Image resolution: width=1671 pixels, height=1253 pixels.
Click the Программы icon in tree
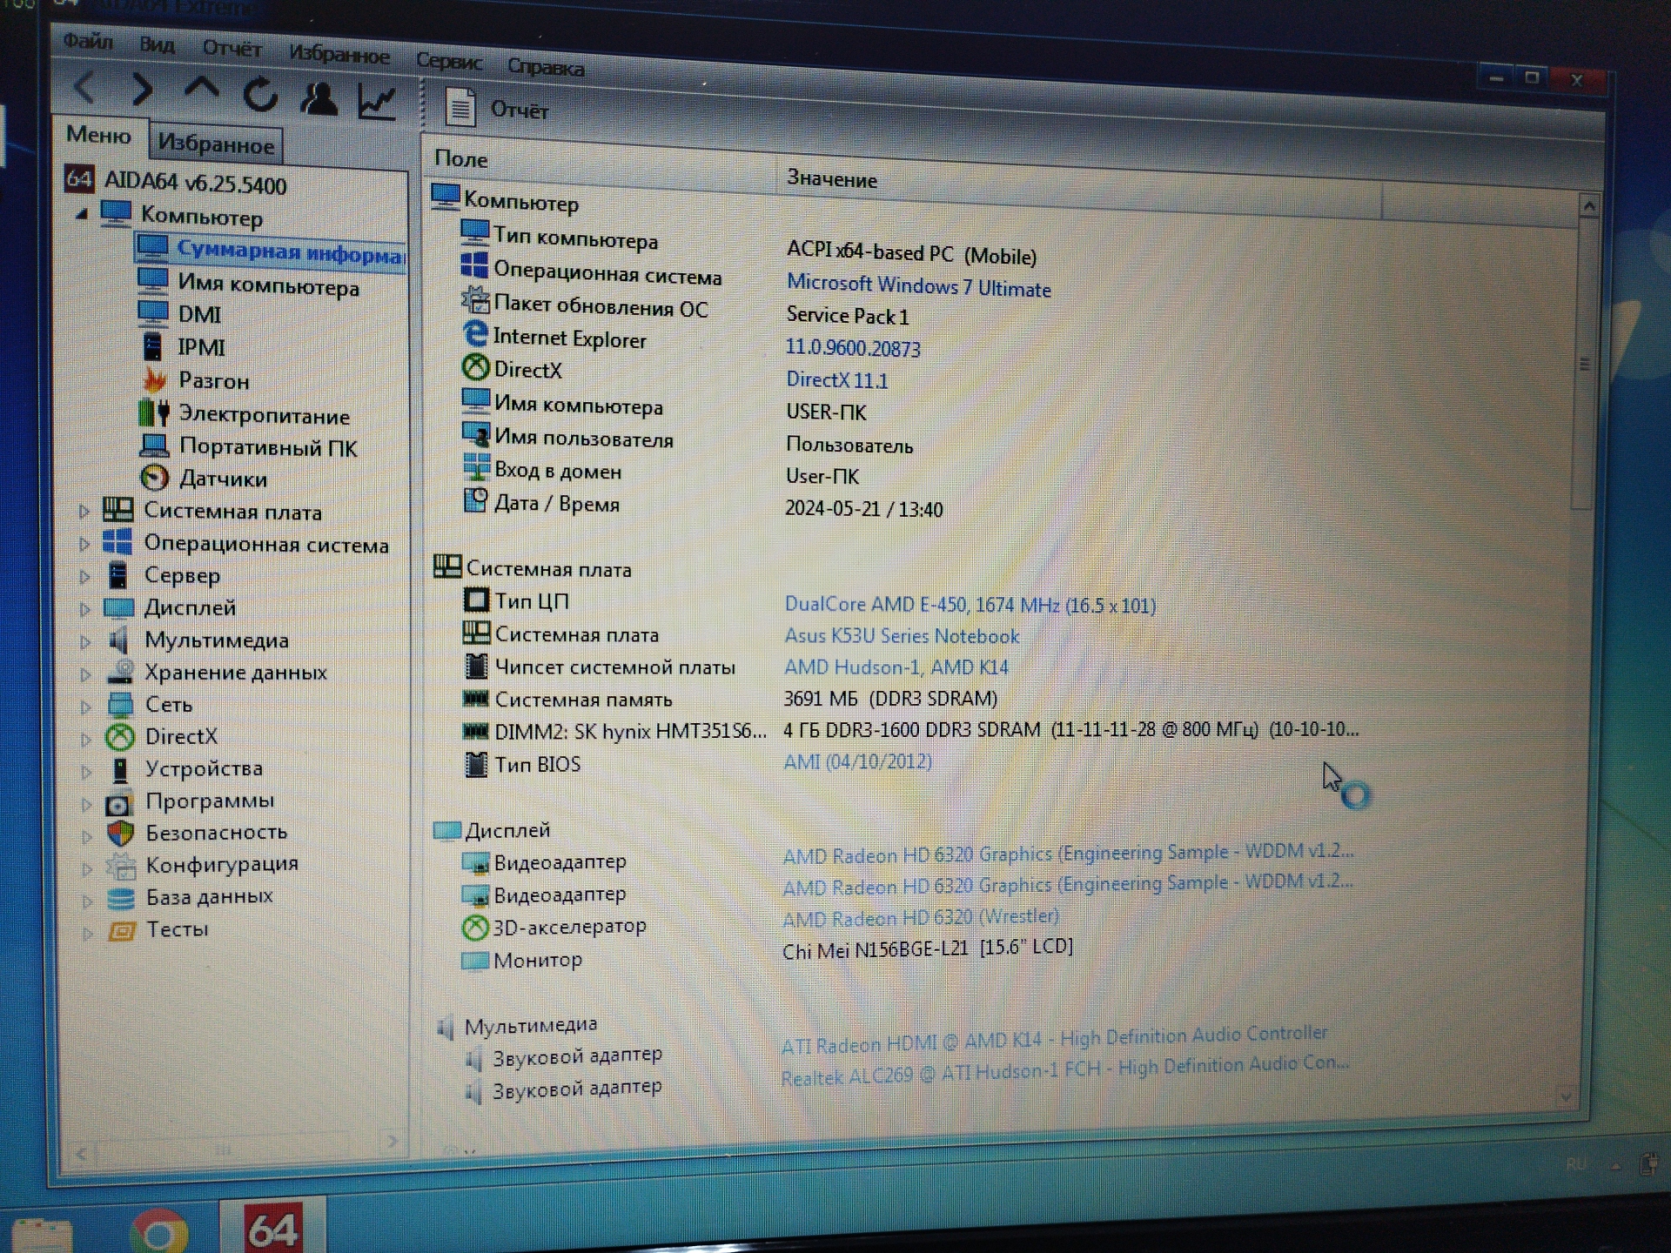(x=119, y=802)
